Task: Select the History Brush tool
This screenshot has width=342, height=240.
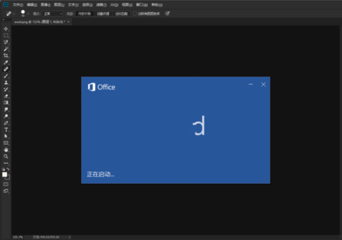Action: tap(6, 89)
